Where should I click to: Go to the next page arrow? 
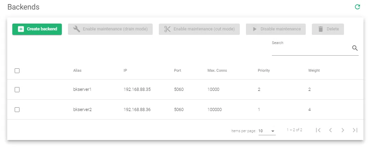point(343,130)
